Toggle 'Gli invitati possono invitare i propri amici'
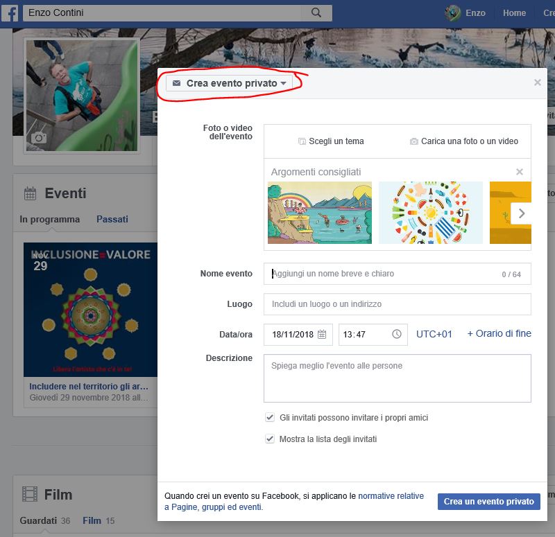This screenshot has width=555, height=537. coord(270,418)
